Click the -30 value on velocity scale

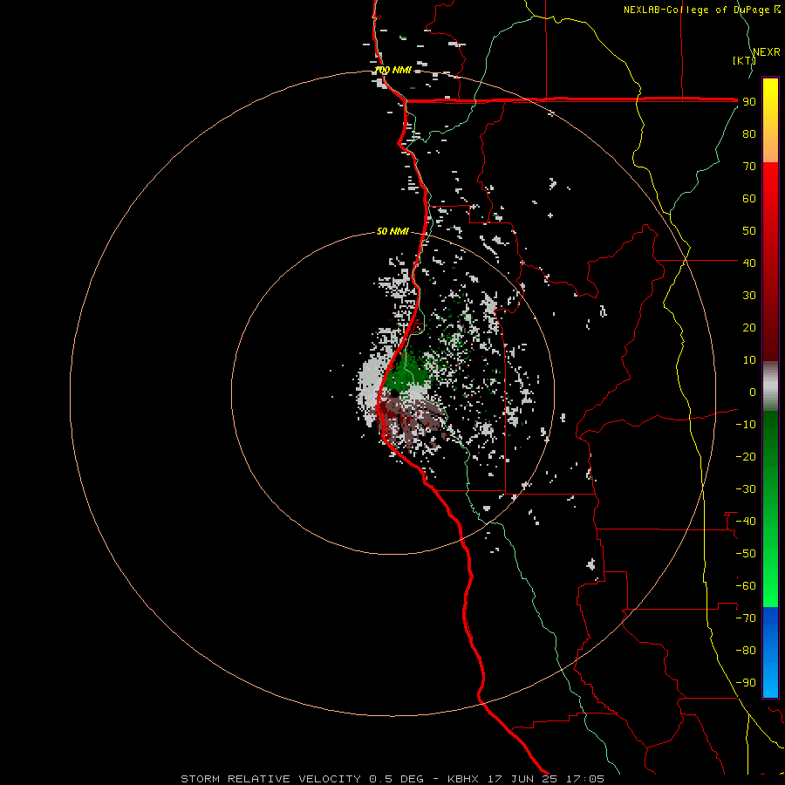tap(746, 489)
